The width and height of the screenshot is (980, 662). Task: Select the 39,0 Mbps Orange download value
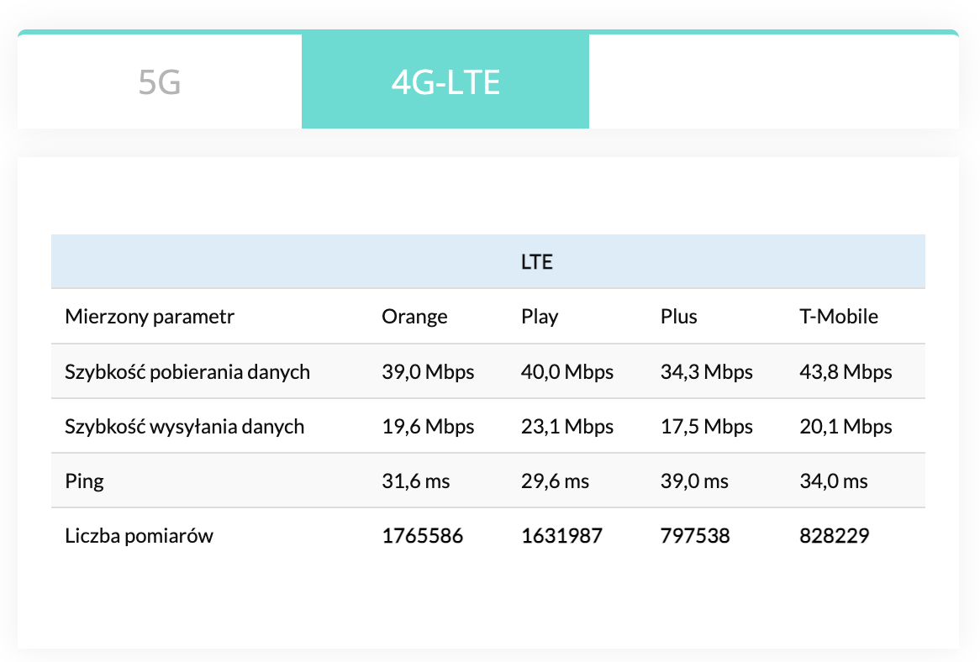428,371
